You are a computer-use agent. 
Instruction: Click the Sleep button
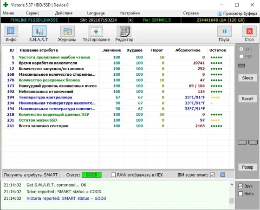point(247,78)
